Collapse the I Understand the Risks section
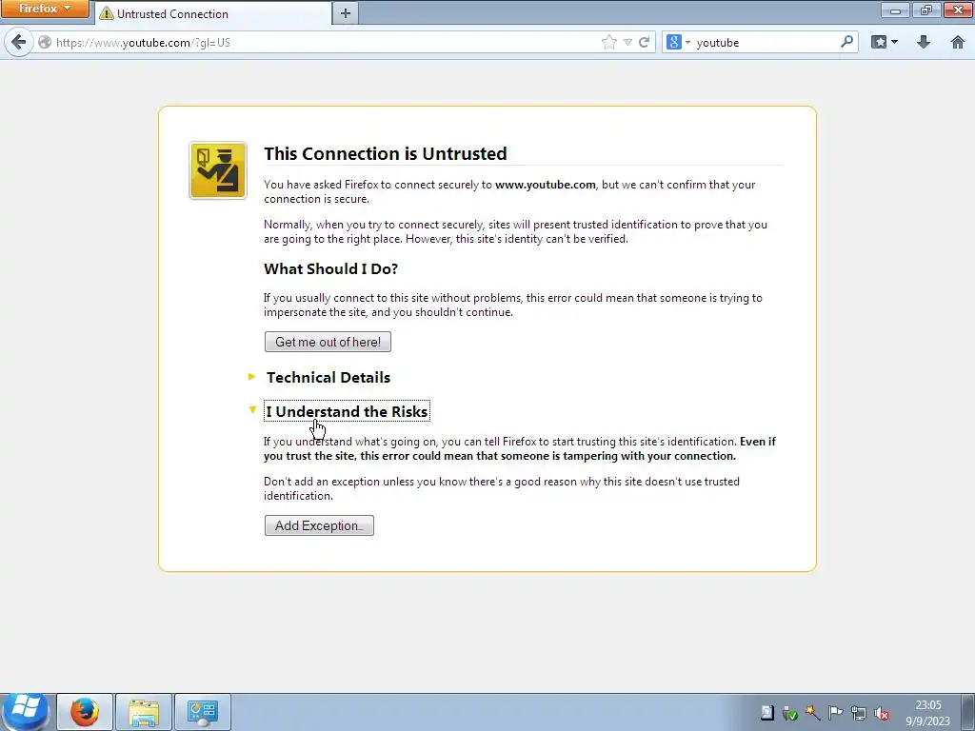 click(347, 411)
